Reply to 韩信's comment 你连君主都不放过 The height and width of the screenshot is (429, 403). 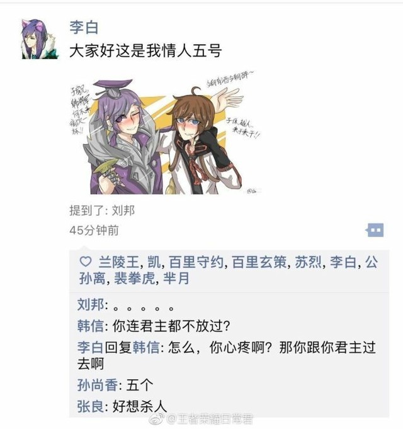(x=171, y=326)
